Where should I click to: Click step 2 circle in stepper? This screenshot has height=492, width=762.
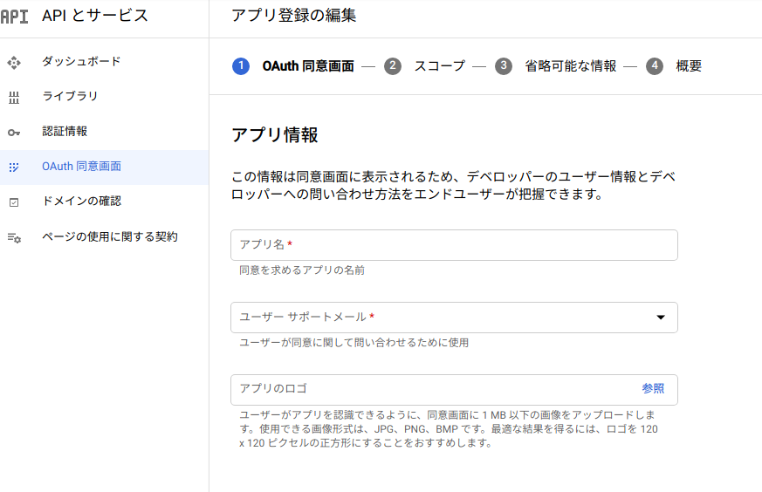point(393,66)
